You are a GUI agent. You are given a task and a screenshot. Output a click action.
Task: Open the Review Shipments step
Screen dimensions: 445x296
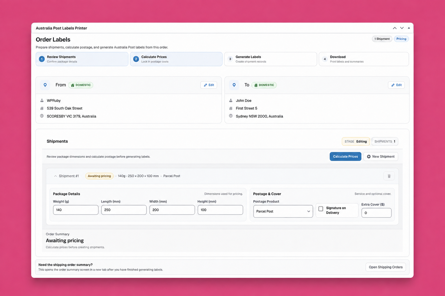82,59
